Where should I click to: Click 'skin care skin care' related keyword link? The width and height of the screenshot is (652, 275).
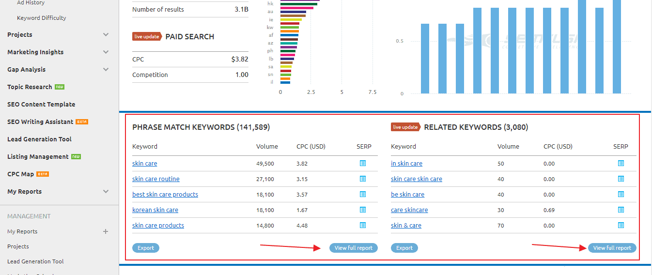(416, 179)
